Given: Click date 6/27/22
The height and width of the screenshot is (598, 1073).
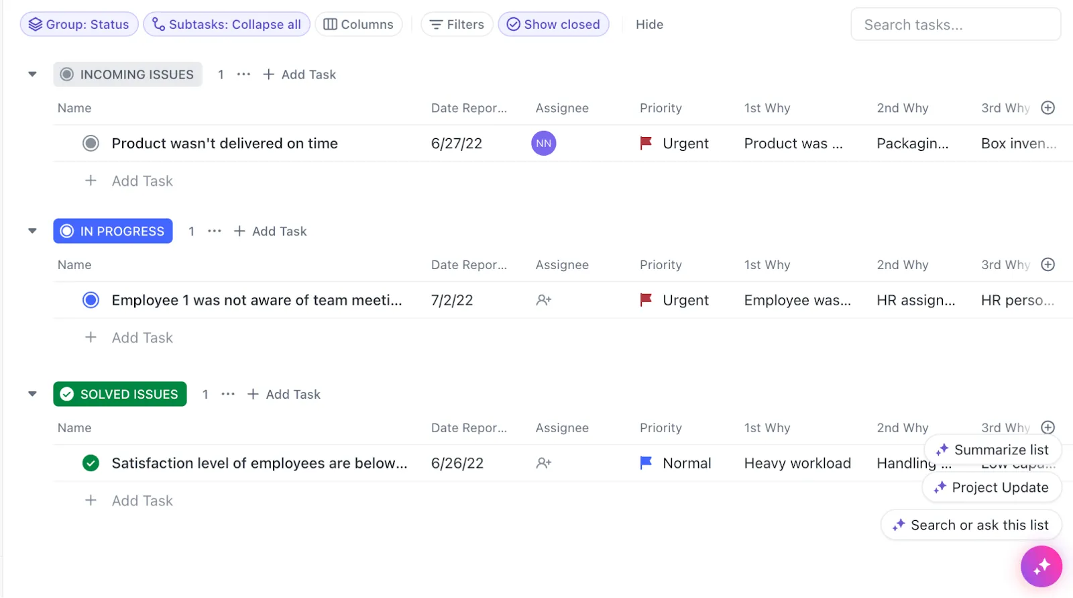Looking at the screenshot, I should pos(457,143).
